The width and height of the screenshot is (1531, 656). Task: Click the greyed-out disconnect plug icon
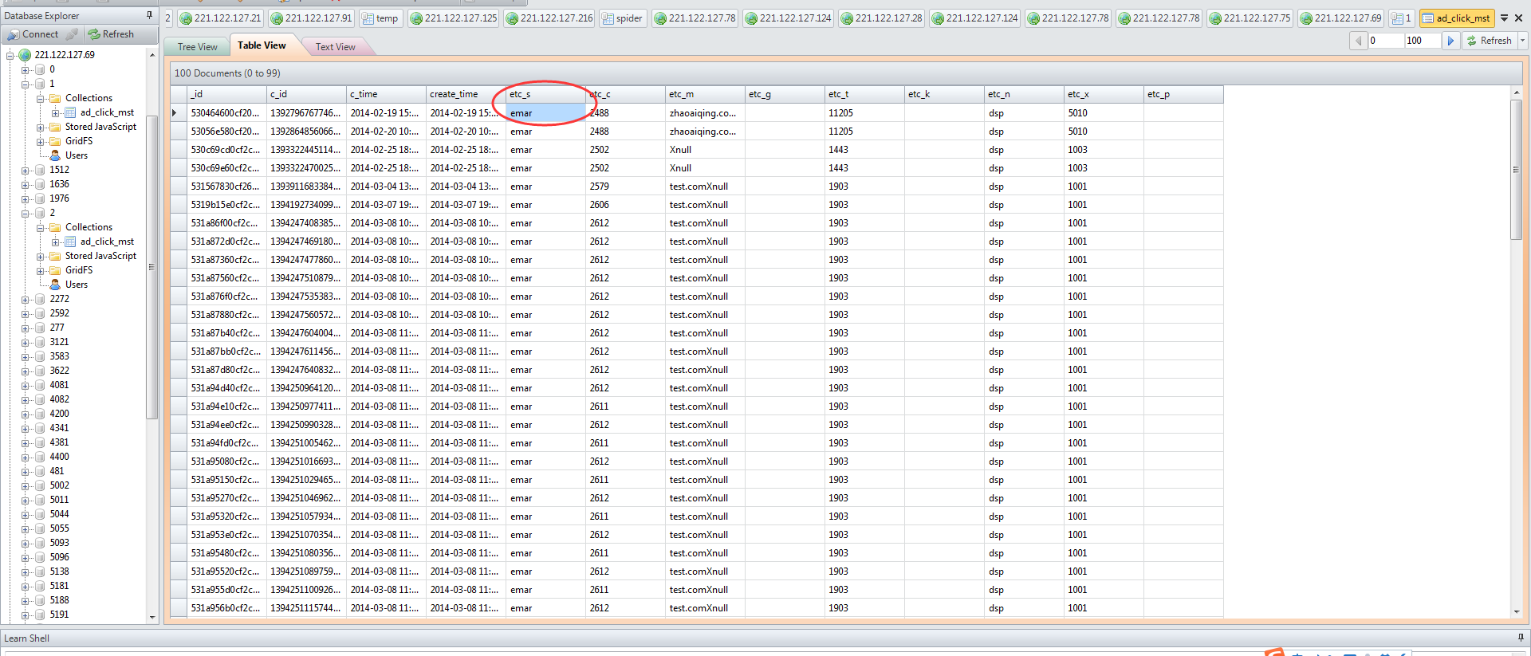click(x=72, y=34)
